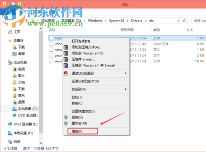Click WinRAR icon beside Add to archive
Viewport: 206px width, 152px height.
pos(66,47)
